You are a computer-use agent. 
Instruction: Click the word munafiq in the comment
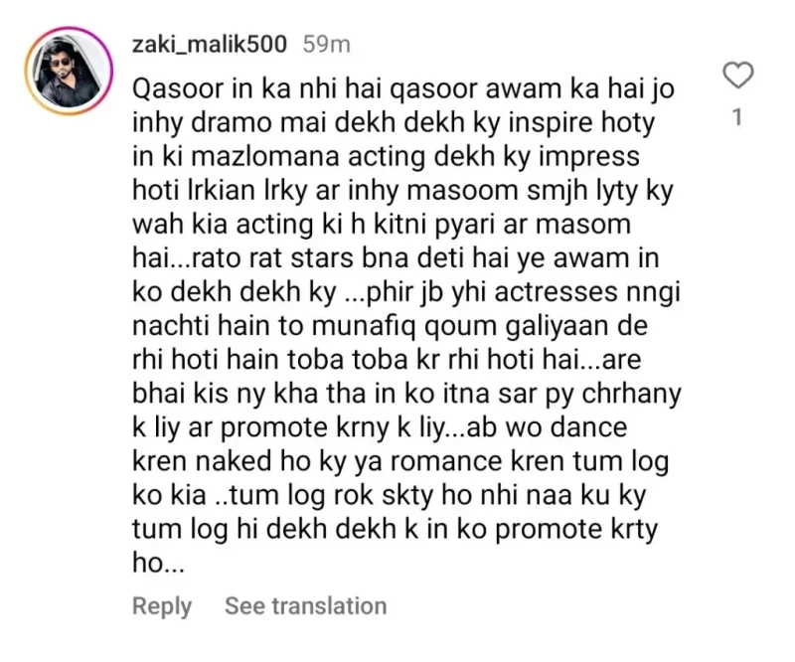coord(364,326)
